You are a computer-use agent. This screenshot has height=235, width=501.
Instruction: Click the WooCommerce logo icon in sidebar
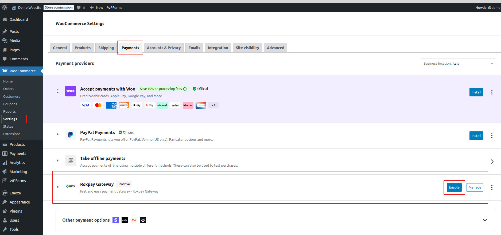[5, 71]
